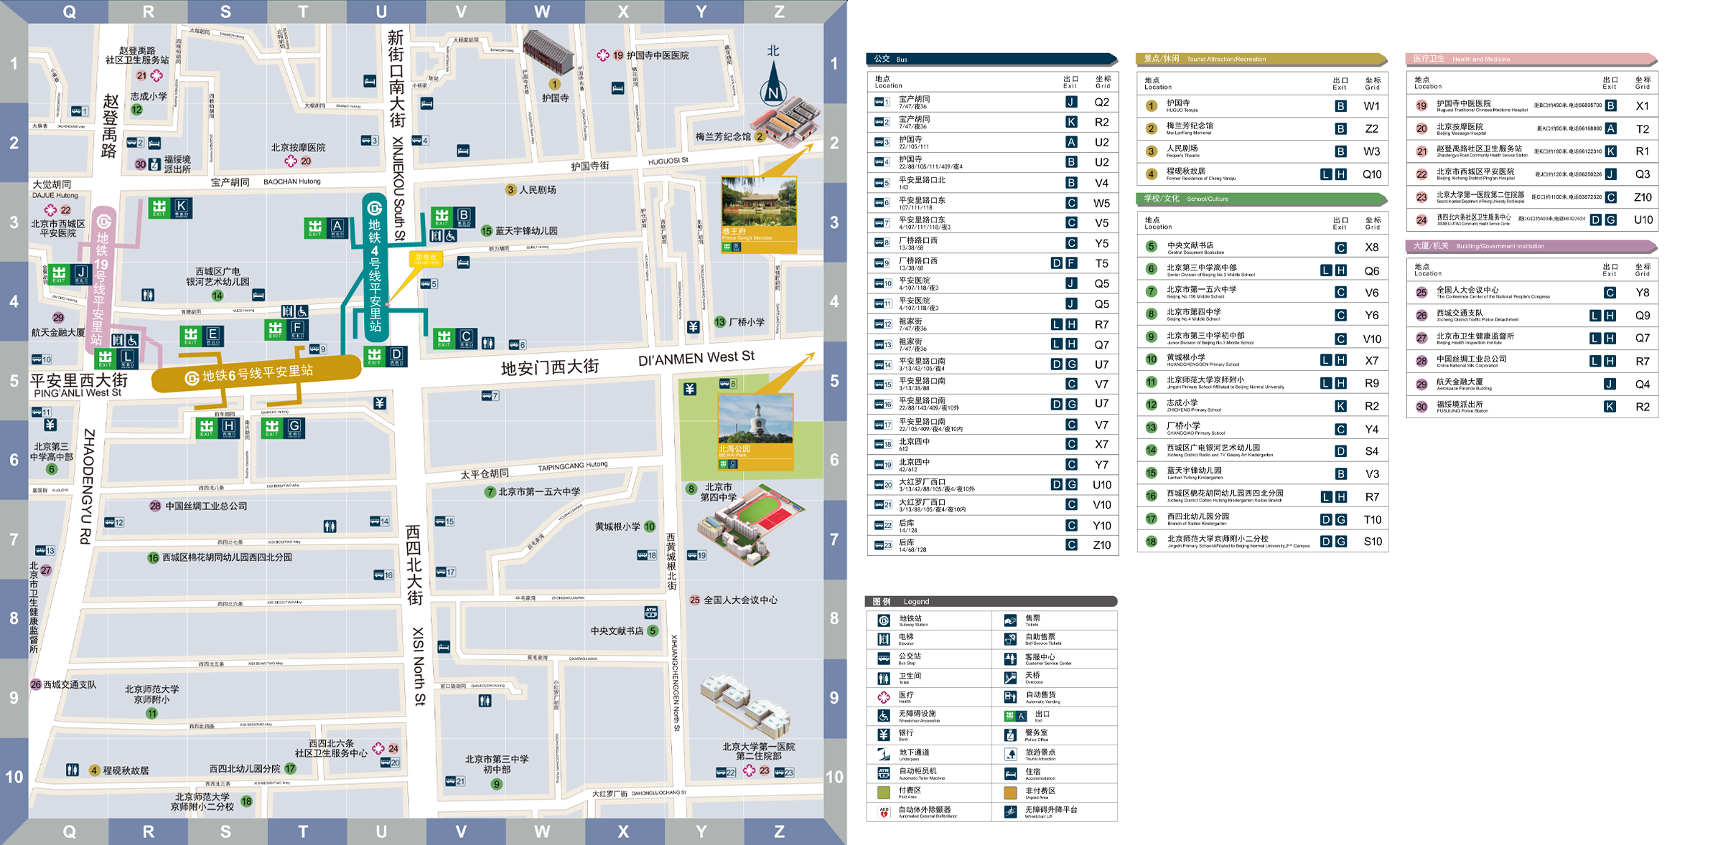Image resolution: width=1723 pixels, height=845 pixels.
Task: Click the Police Office legend icon
Action: pyautogui.click(x=1010, y=735)
